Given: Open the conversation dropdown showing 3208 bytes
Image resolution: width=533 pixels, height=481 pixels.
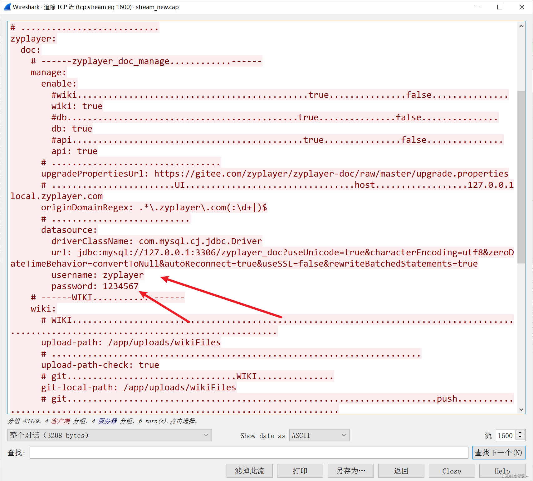Looking at the screenshot, I should pyautogui.click(x=109, y=435).
